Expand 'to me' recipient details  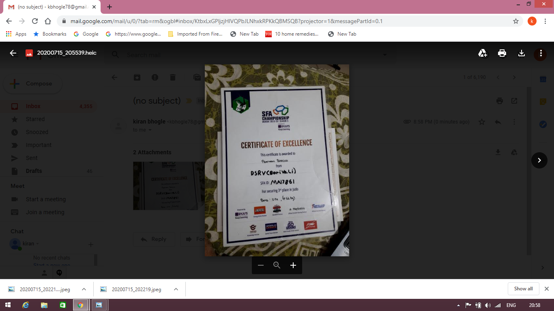(150, 130)
